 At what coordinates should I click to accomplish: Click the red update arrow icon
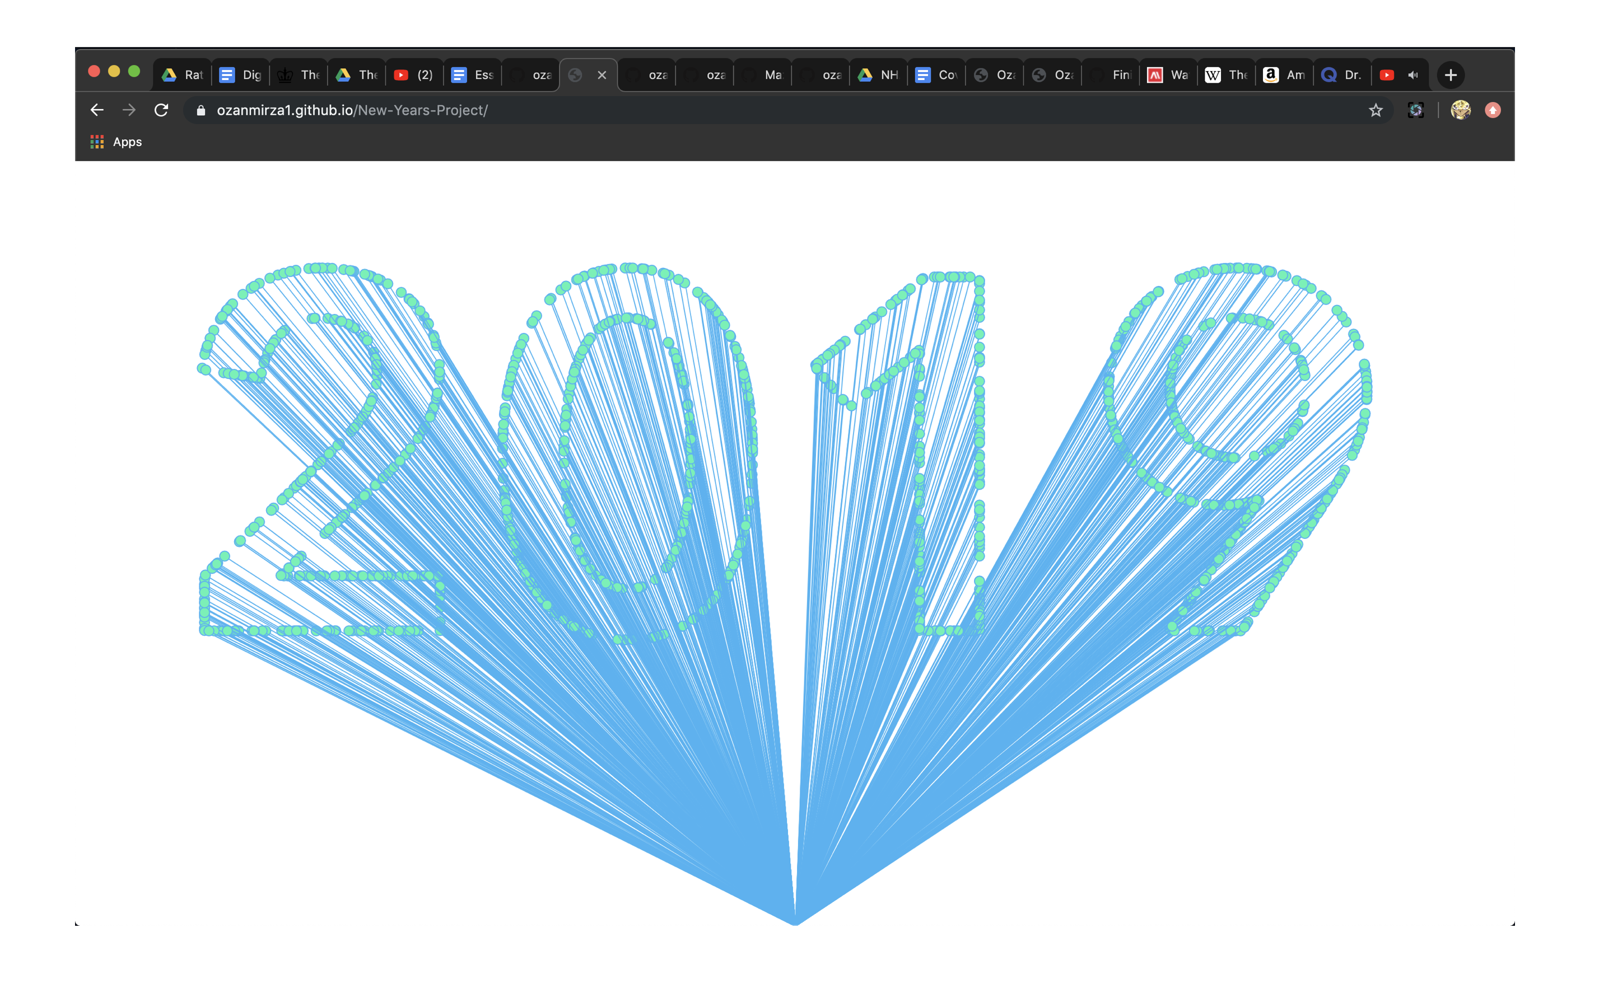point(1493,110)
